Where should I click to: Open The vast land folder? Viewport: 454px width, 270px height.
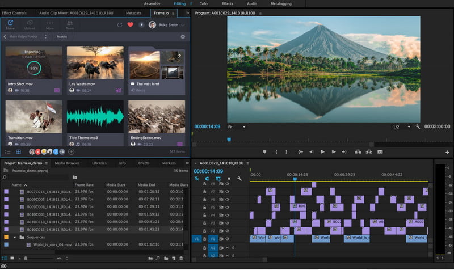(157, 70)
